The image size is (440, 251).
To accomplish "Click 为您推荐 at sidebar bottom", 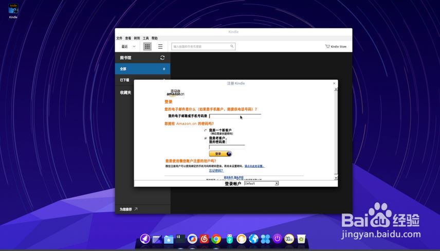I will click(126, 209).
